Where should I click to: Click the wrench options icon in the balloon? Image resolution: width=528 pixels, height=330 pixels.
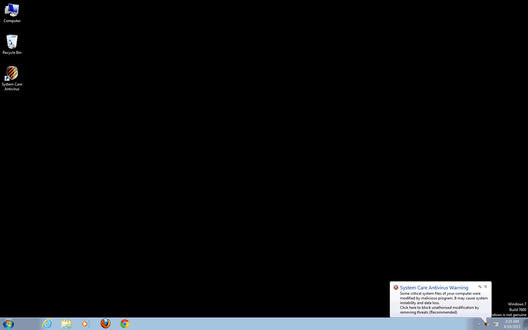click(479, 287)
